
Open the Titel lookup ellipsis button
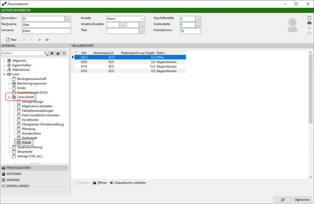pos(142,31)
